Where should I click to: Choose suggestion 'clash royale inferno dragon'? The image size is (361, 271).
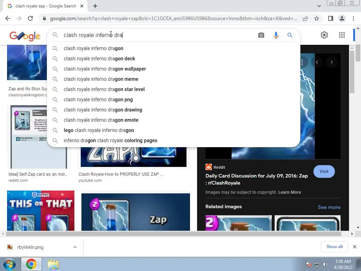point(173,48)
